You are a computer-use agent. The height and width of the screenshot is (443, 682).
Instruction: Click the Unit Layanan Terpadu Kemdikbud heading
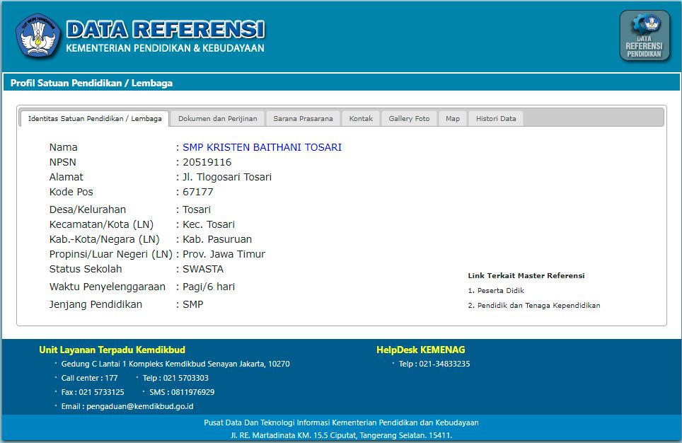point(112,350)
